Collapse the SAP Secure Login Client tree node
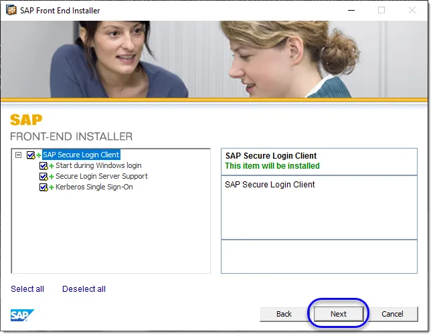The image size is (433, 336). pyautogui.click(x=18, y=155)
